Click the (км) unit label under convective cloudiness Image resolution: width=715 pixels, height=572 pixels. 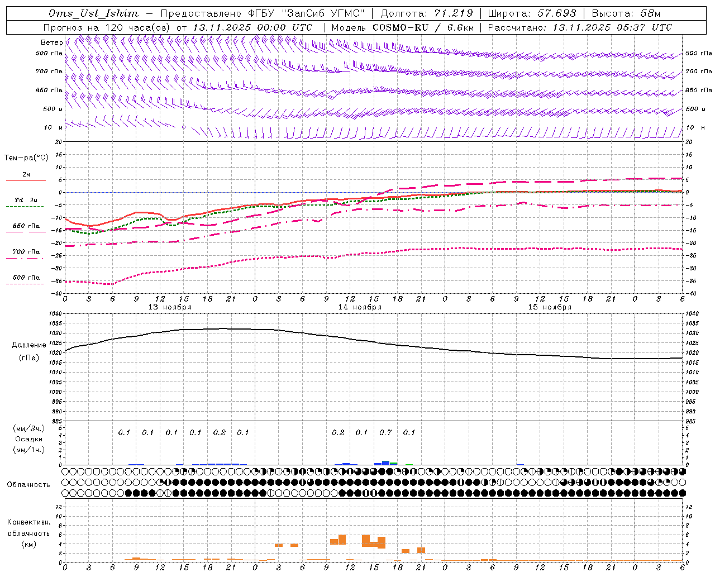(29, 544)
